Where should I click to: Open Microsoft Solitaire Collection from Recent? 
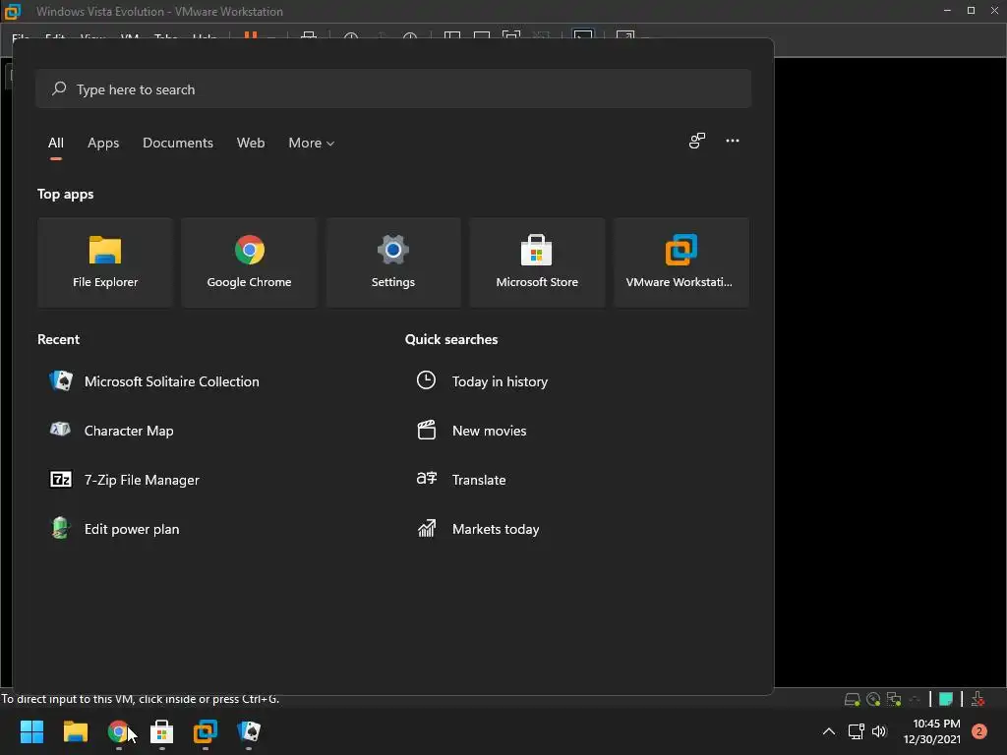[154, 381]
